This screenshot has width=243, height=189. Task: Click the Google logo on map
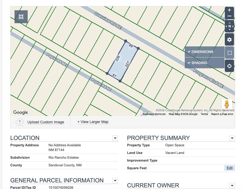21,112
